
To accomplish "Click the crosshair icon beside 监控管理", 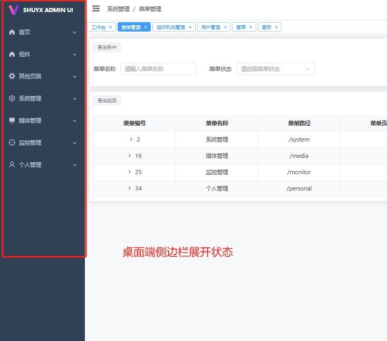I will coord(12,143).
